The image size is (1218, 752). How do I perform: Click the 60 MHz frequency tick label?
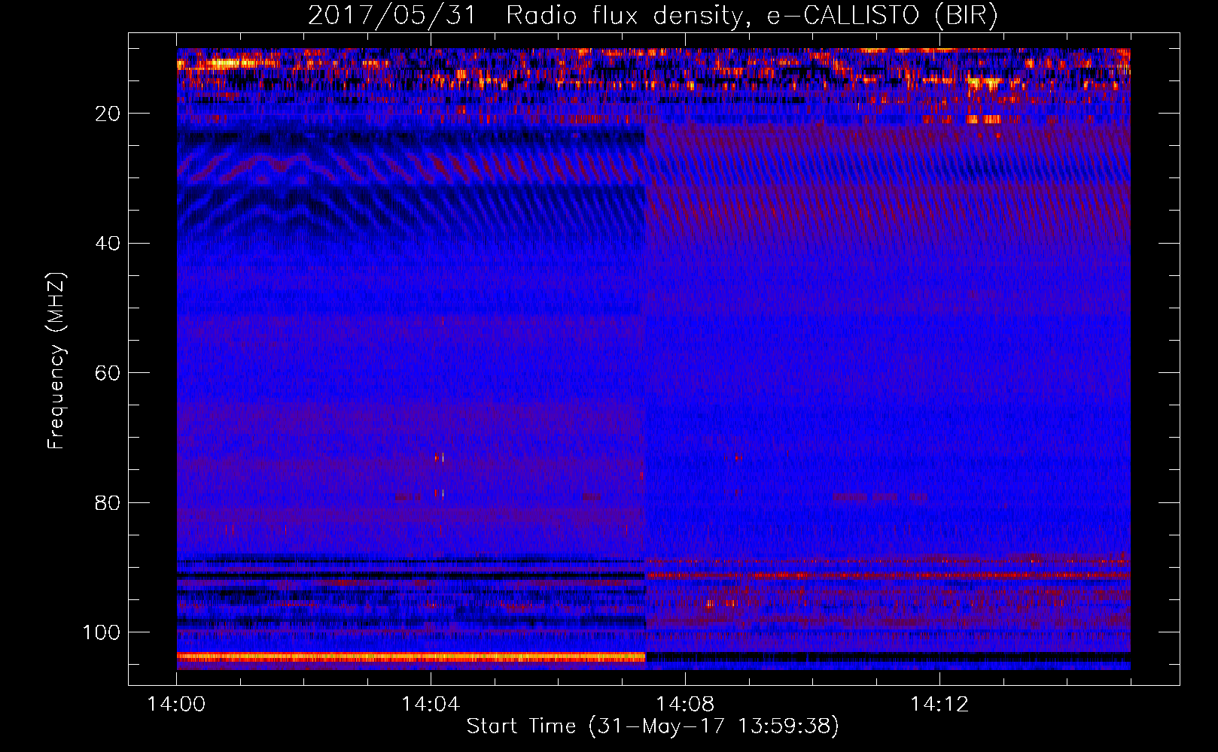pyautogui.click(x=108, y=373)
